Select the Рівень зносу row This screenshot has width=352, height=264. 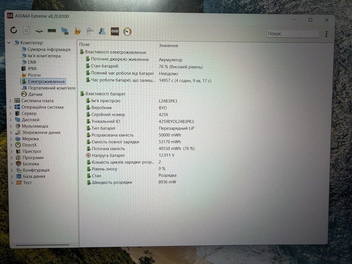coord(126,169)
